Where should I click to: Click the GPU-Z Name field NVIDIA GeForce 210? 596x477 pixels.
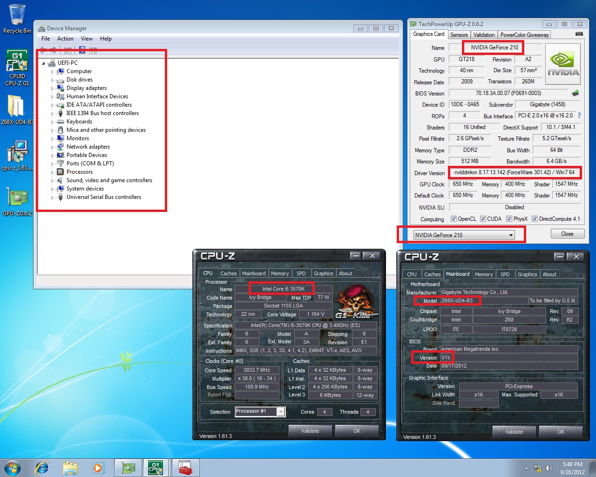[x=494, y=48]
